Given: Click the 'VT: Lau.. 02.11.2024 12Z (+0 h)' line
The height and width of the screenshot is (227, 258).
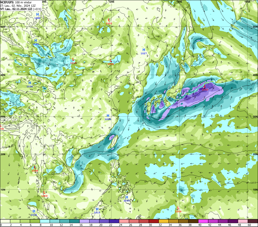Looking at the screenshot, I should [21, 9].
